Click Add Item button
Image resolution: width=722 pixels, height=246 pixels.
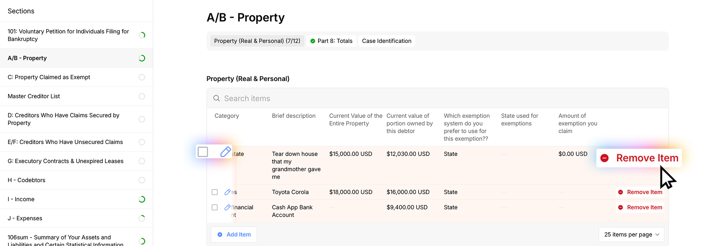point(234,235)
